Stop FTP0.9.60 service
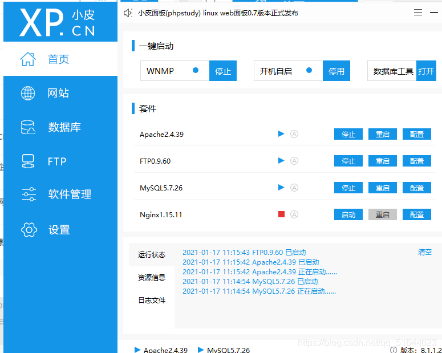Viewport: 442px width, 353px height. click(x=348, y=161)
